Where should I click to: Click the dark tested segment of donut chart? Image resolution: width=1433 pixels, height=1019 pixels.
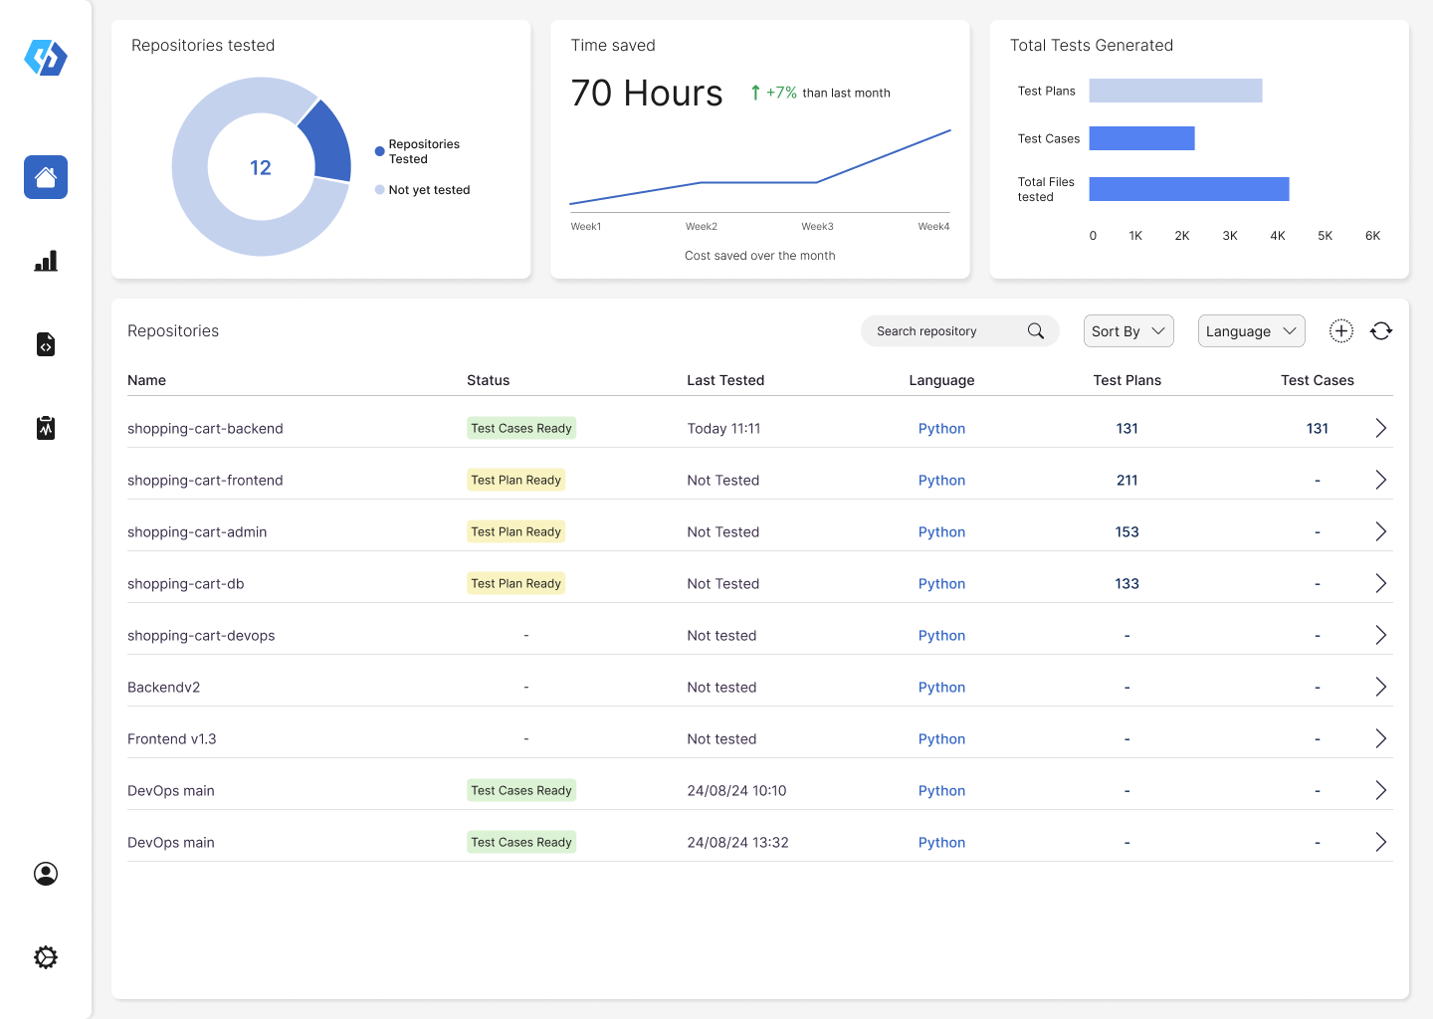[x=330, y=143]
